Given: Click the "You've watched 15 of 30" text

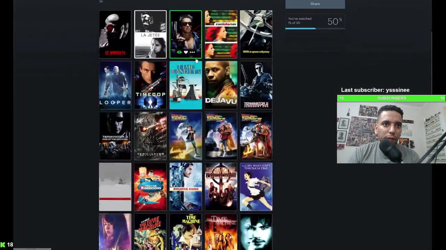Looking at the screenshot, I should (300, 21).
